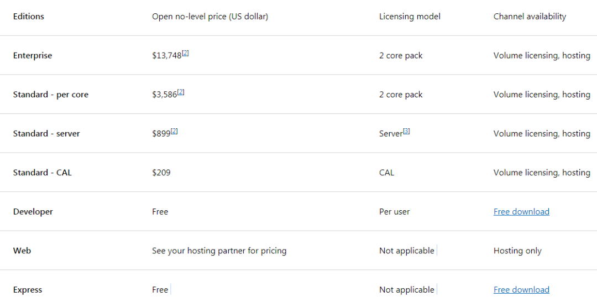Click the Developer edition name
Image resolution: width=597 pixels, height=307 pixels.
coord(33,212)
